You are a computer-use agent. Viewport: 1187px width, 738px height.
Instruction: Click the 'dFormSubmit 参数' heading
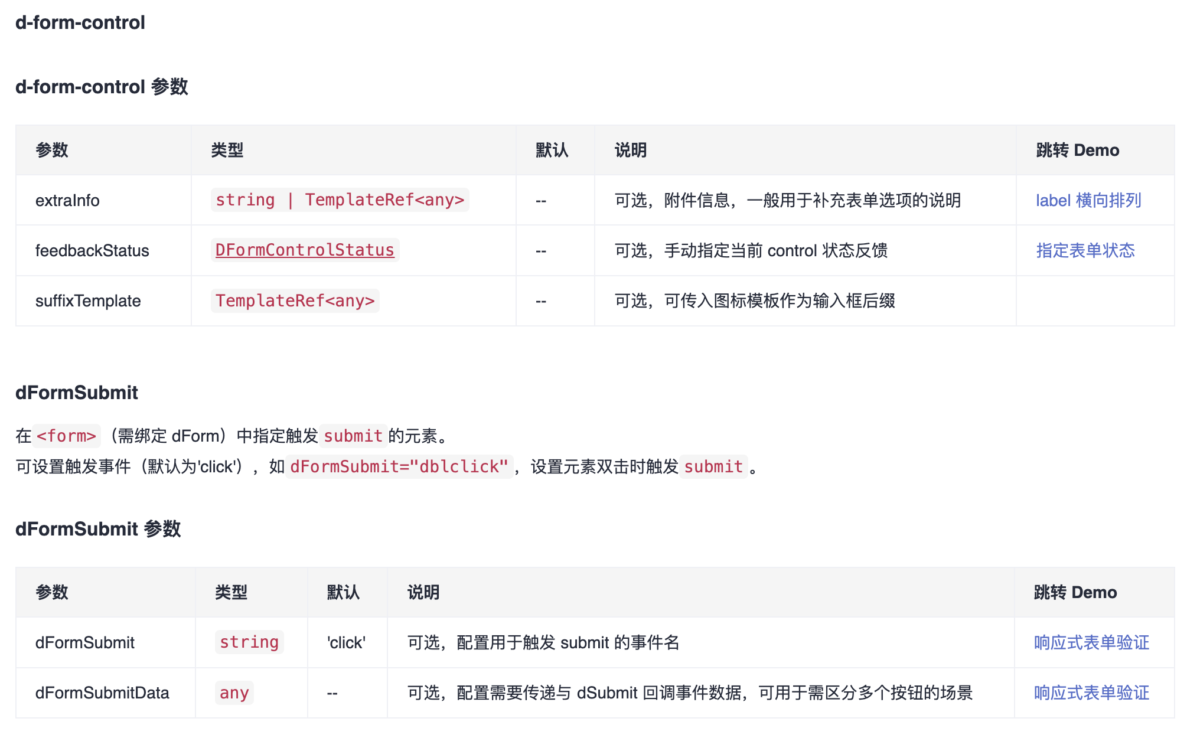(98, 529)
